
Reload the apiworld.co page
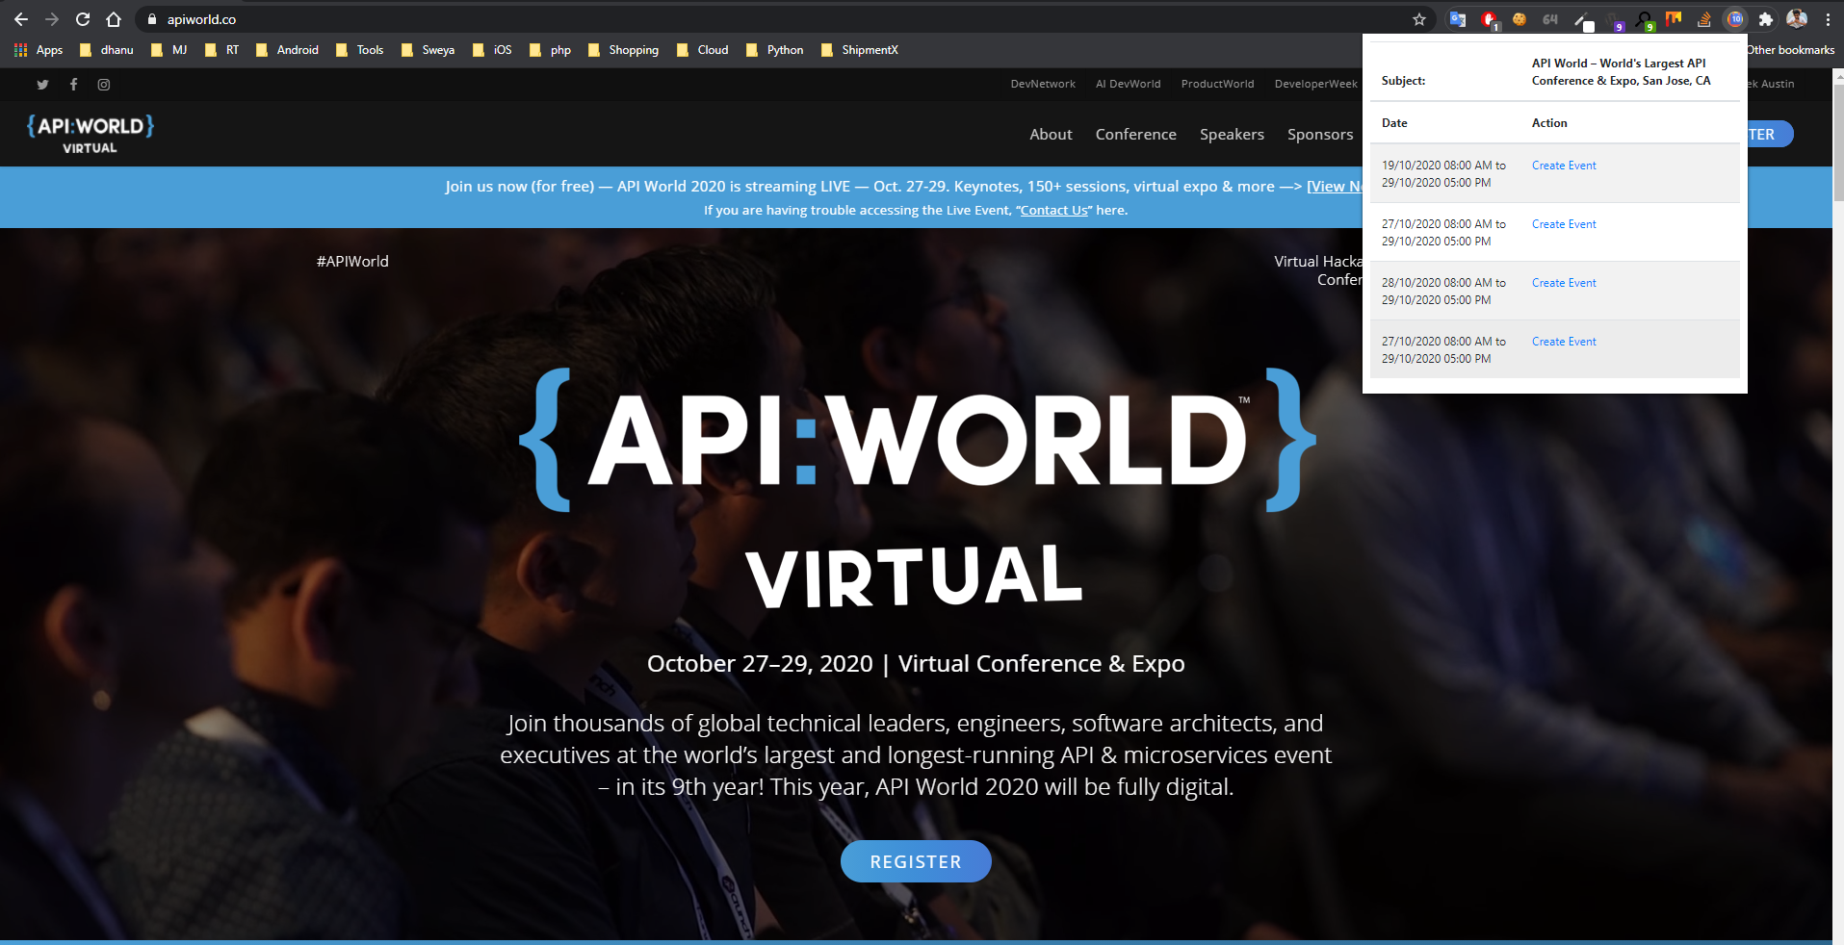coord(83,19)
